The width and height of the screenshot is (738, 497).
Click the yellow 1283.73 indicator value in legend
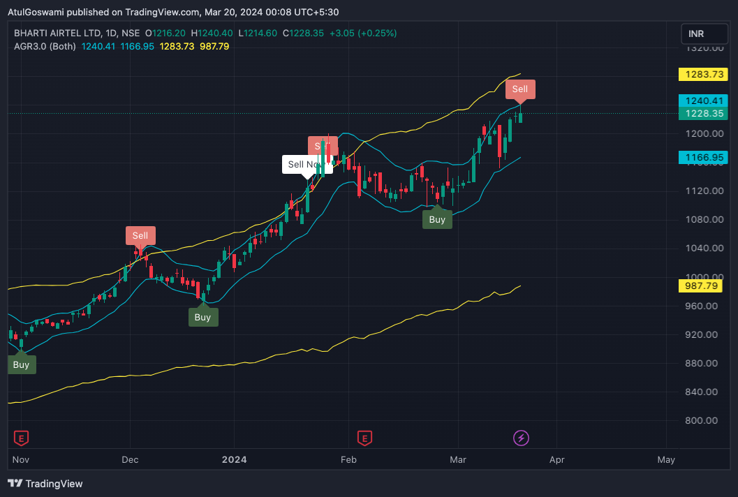click(x=177, y=46)
